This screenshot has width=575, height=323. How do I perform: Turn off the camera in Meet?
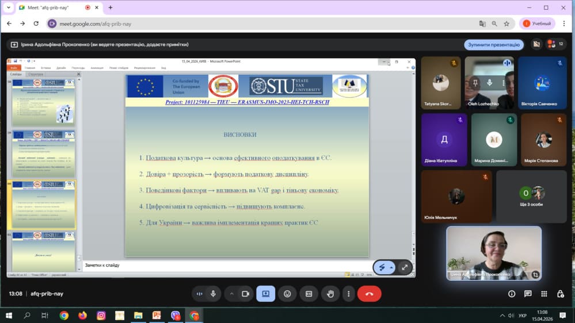(x=245, y=294)
